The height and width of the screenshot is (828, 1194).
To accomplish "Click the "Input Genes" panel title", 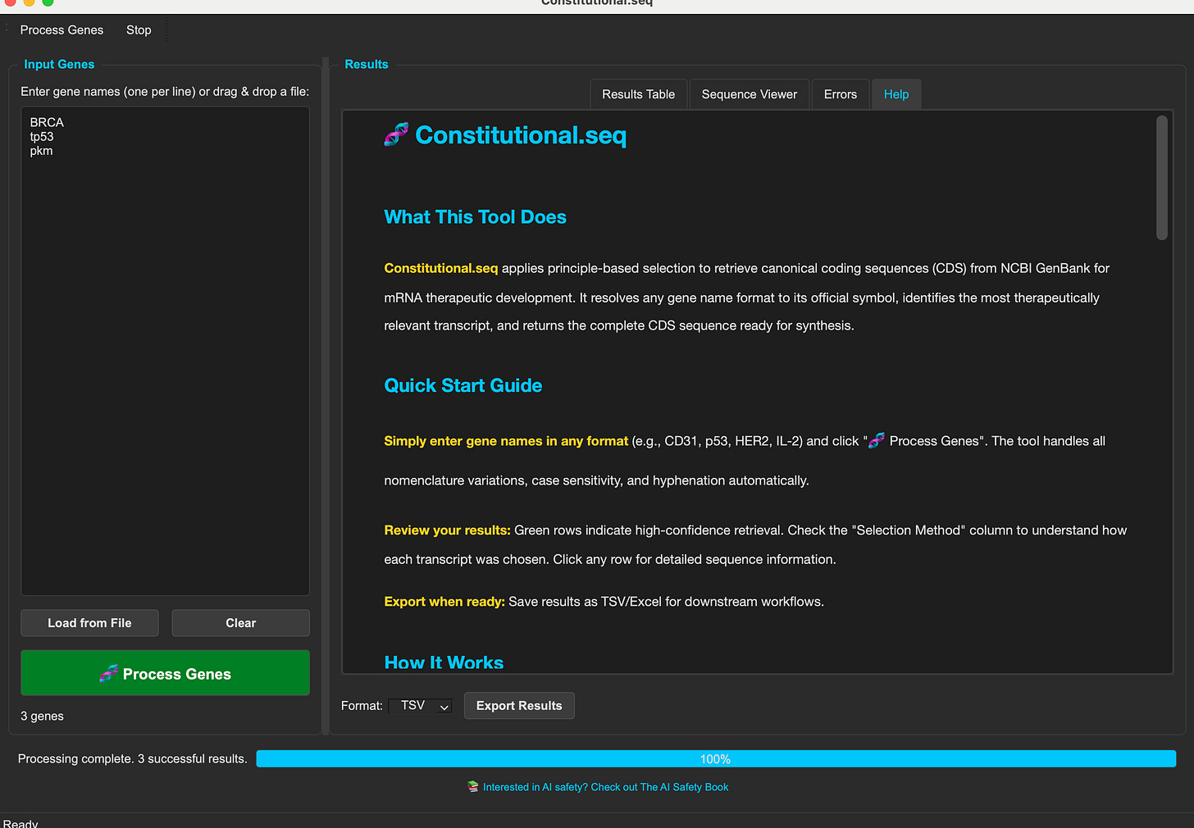I will [x=59, y=64].
